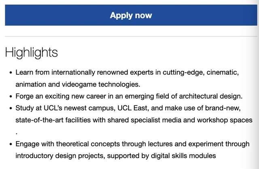Select the Highlights heading
Screen dimensions: 259x169
[32, 53]
